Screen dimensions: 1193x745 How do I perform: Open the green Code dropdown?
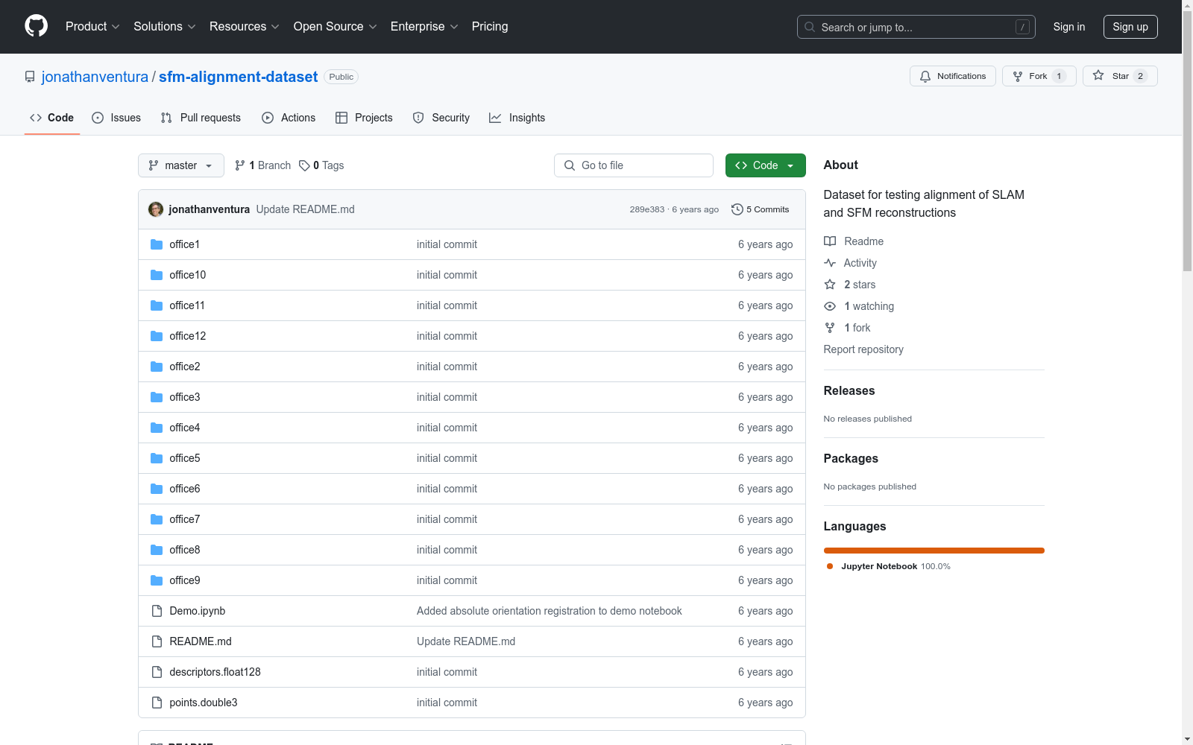[765, 165]
